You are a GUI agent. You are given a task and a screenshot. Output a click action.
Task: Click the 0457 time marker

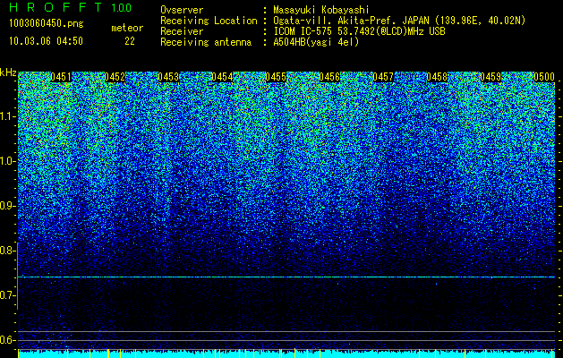pos(383,77)
